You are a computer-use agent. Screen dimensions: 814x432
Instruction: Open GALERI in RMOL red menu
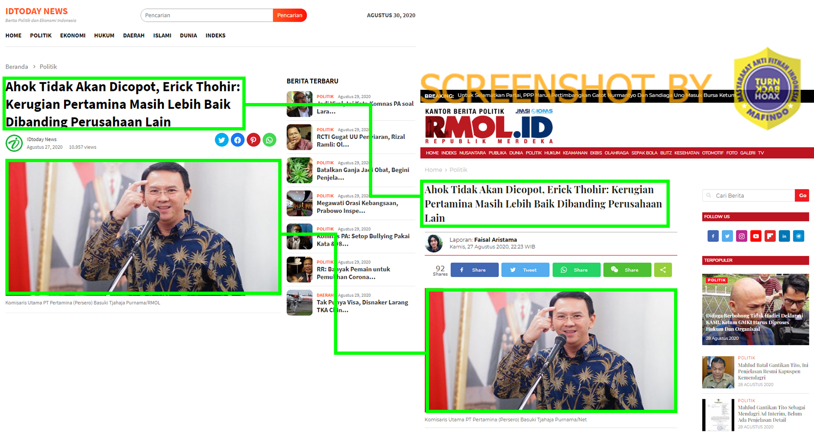click(747, 153)
